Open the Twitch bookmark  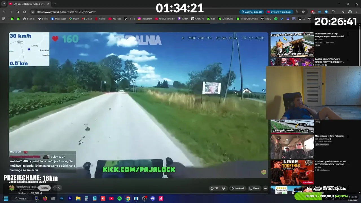tap(183, 19)
